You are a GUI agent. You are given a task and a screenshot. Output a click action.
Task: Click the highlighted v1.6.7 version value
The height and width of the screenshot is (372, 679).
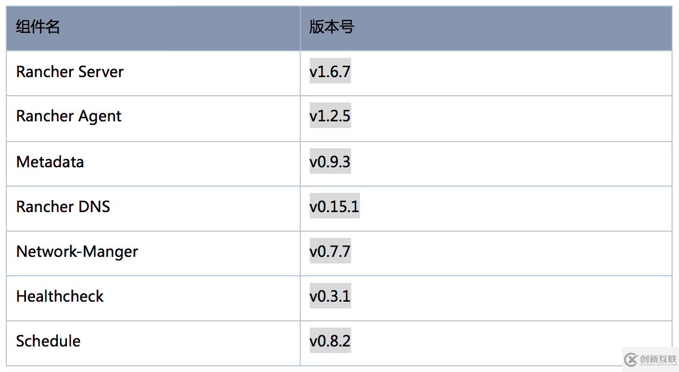click(x=330, y=72)
